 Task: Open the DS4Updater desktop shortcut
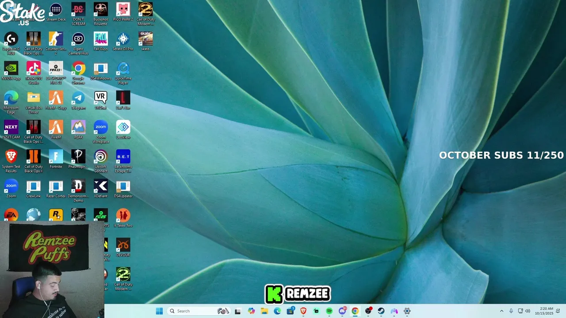tap(123, 189)
